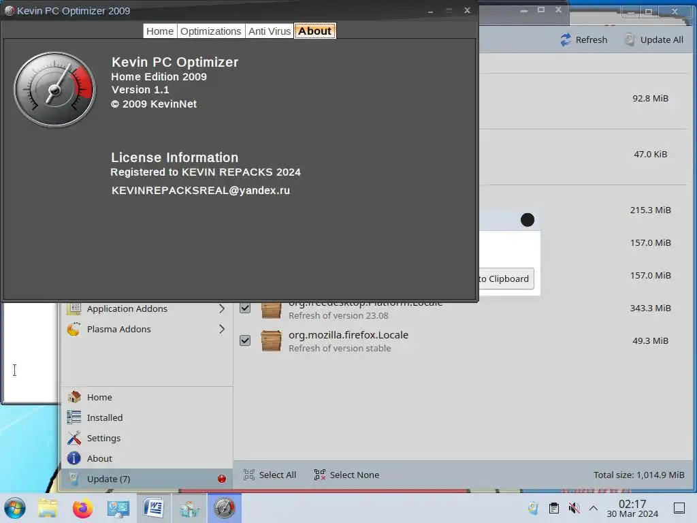Click the blue info icon beside About
The height and width of the screenshot is (523, 697).
point(74,458)
